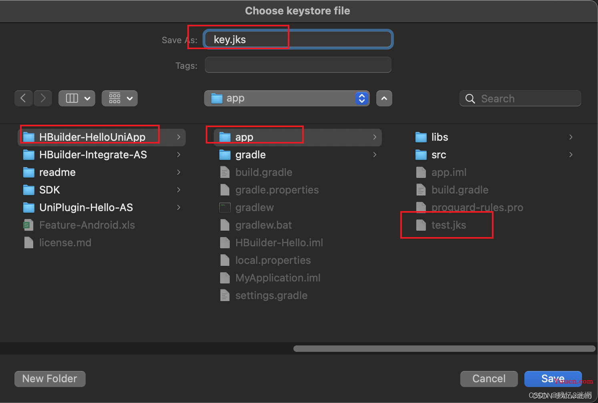Screen dimensions: 598x403
Task: Click the test.jks document icon
Action: (x=421, y=225)
